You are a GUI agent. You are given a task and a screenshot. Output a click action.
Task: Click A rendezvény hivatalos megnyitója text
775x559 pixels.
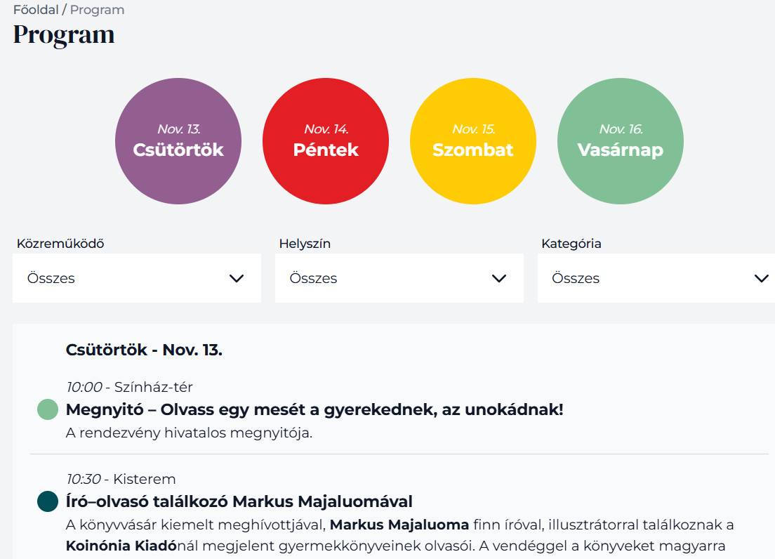(189, 433)
